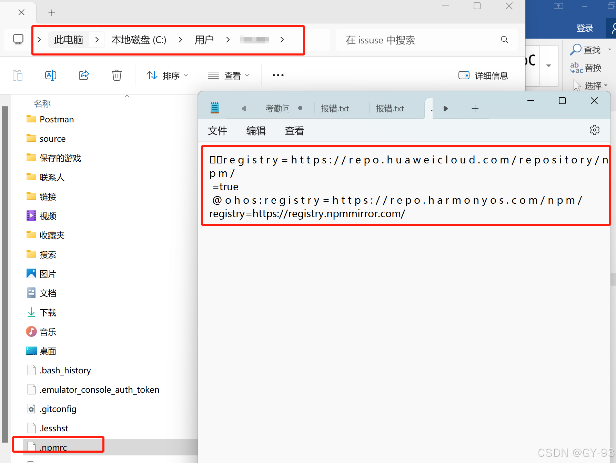Select the .lesshst file

48,428
